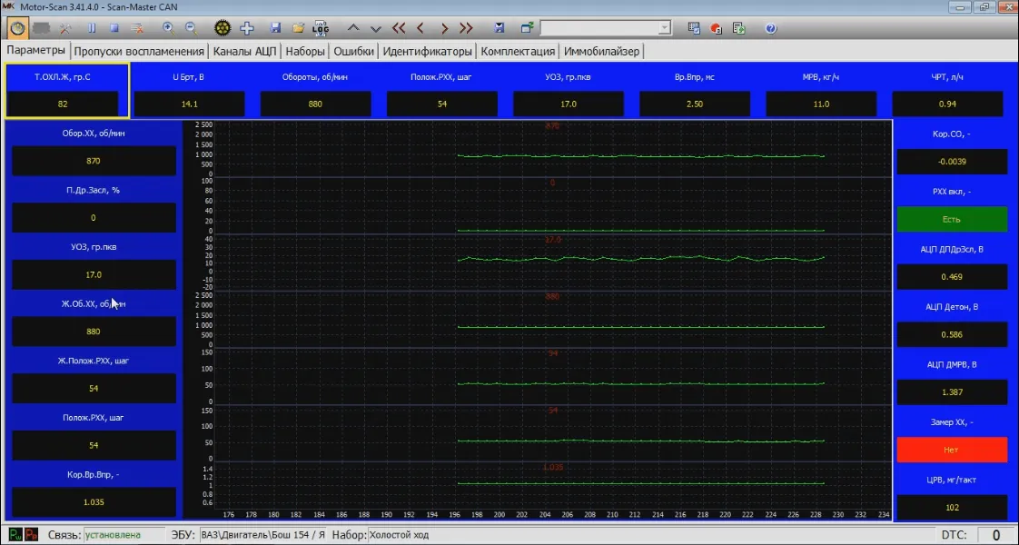Viewport: 1019px width, 545px height.
Task: Switch to the Параметры tab
Action: coord(35,51)
